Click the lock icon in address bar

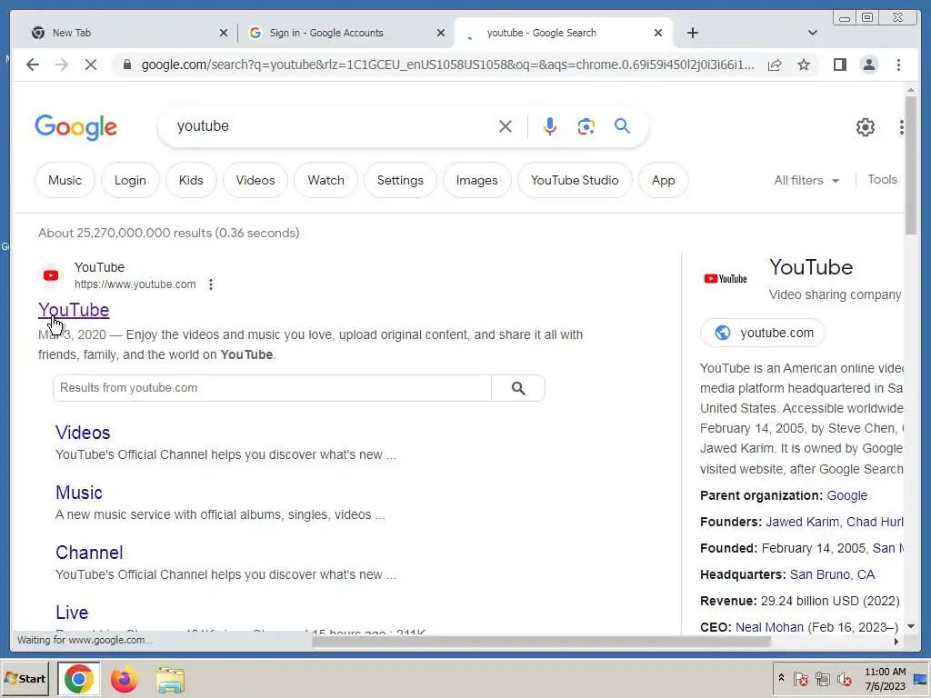point(126,65)
